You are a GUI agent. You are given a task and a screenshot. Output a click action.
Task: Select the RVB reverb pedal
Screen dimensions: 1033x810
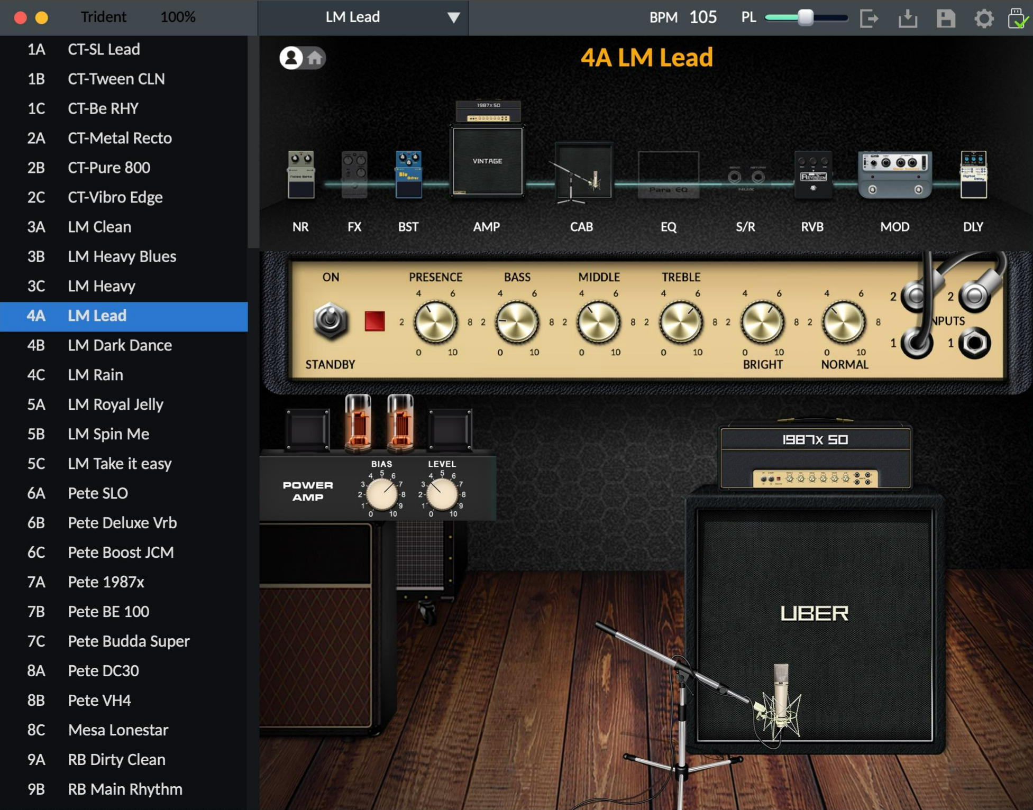tap(812, 174)
